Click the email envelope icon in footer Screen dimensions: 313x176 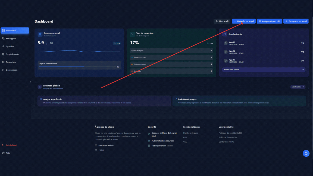(x=96, y=146)
